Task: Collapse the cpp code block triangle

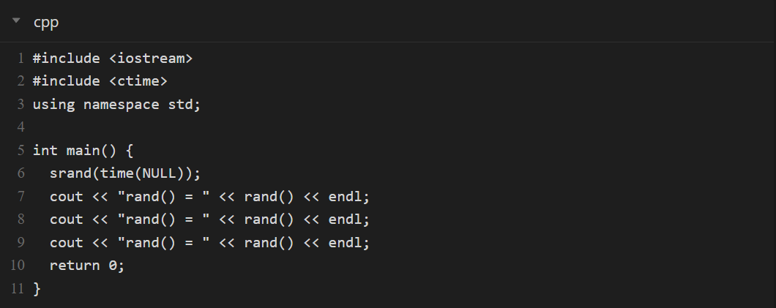Action: [x=16, y=21]
